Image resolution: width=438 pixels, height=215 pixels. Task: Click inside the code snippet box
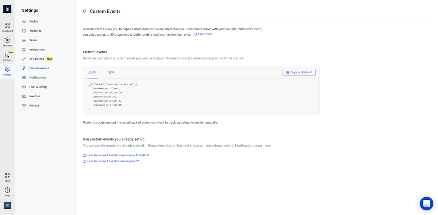coord(201,97)
